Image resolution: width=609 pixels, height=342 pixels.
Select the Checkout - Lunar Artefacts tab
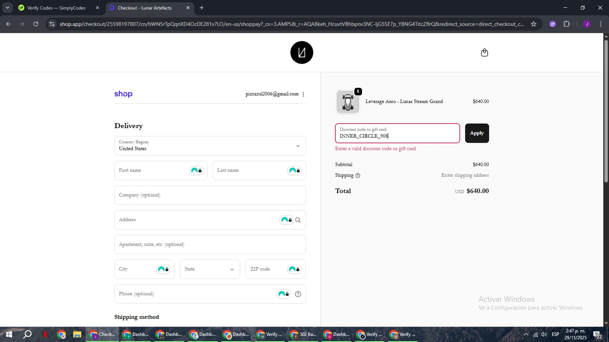click(x=149, y=8)
